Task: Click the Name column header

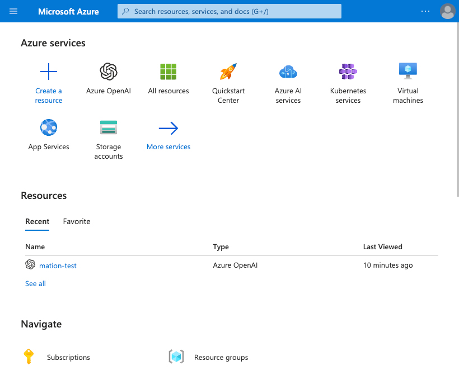Action: tap(35, 246)
